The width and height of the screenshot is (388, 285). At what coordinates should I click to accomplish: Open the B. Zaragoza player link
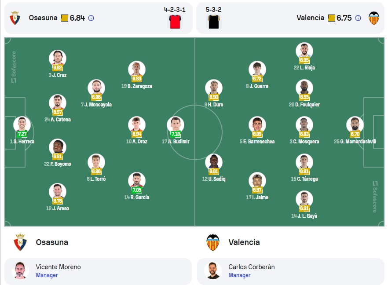pyautogui.click(x=136, y=86)
